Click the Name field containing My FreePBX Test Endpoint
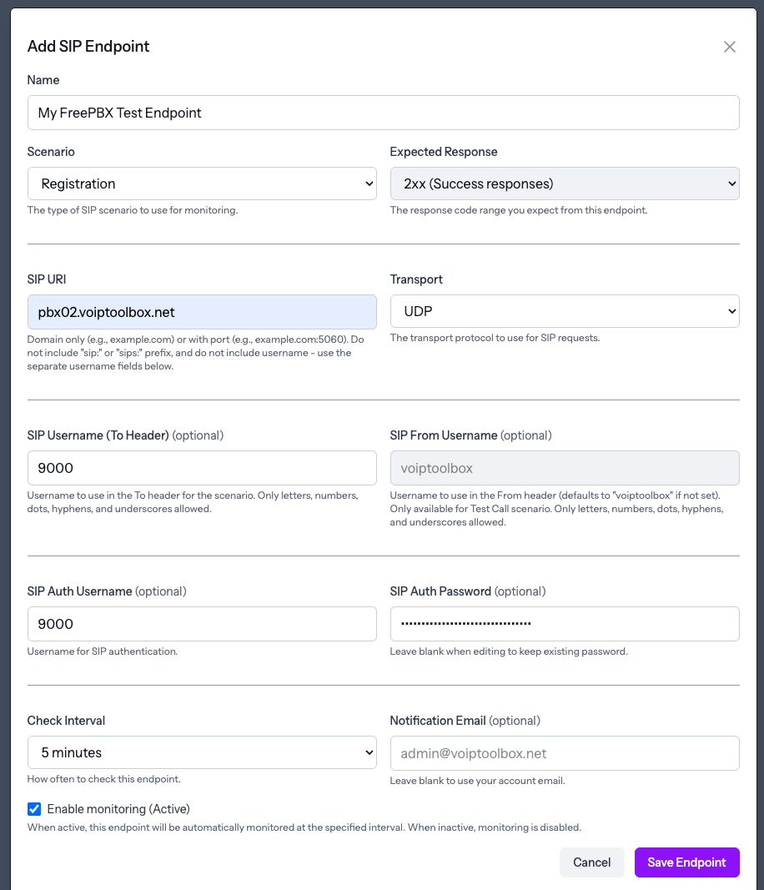The image size is (764, 890). tap(383, 112)
